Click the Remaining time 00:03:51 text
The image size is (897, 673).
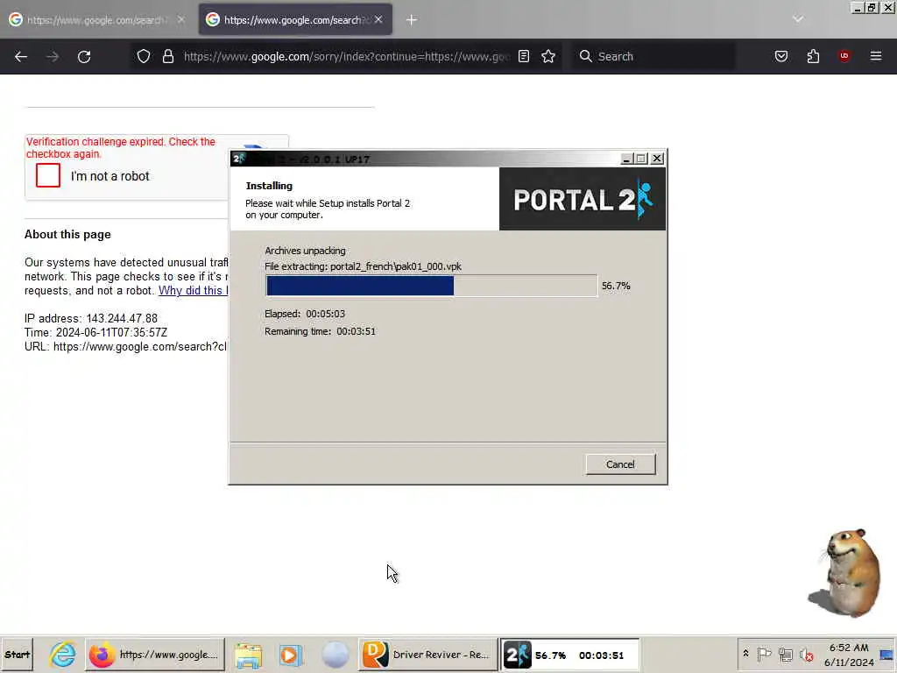[320, 331]
